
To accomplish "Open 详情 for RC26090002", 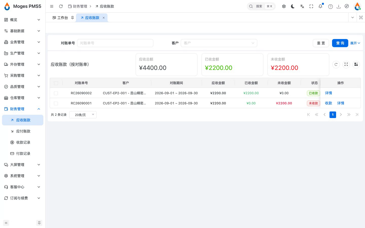I will [x=328, y=93].
